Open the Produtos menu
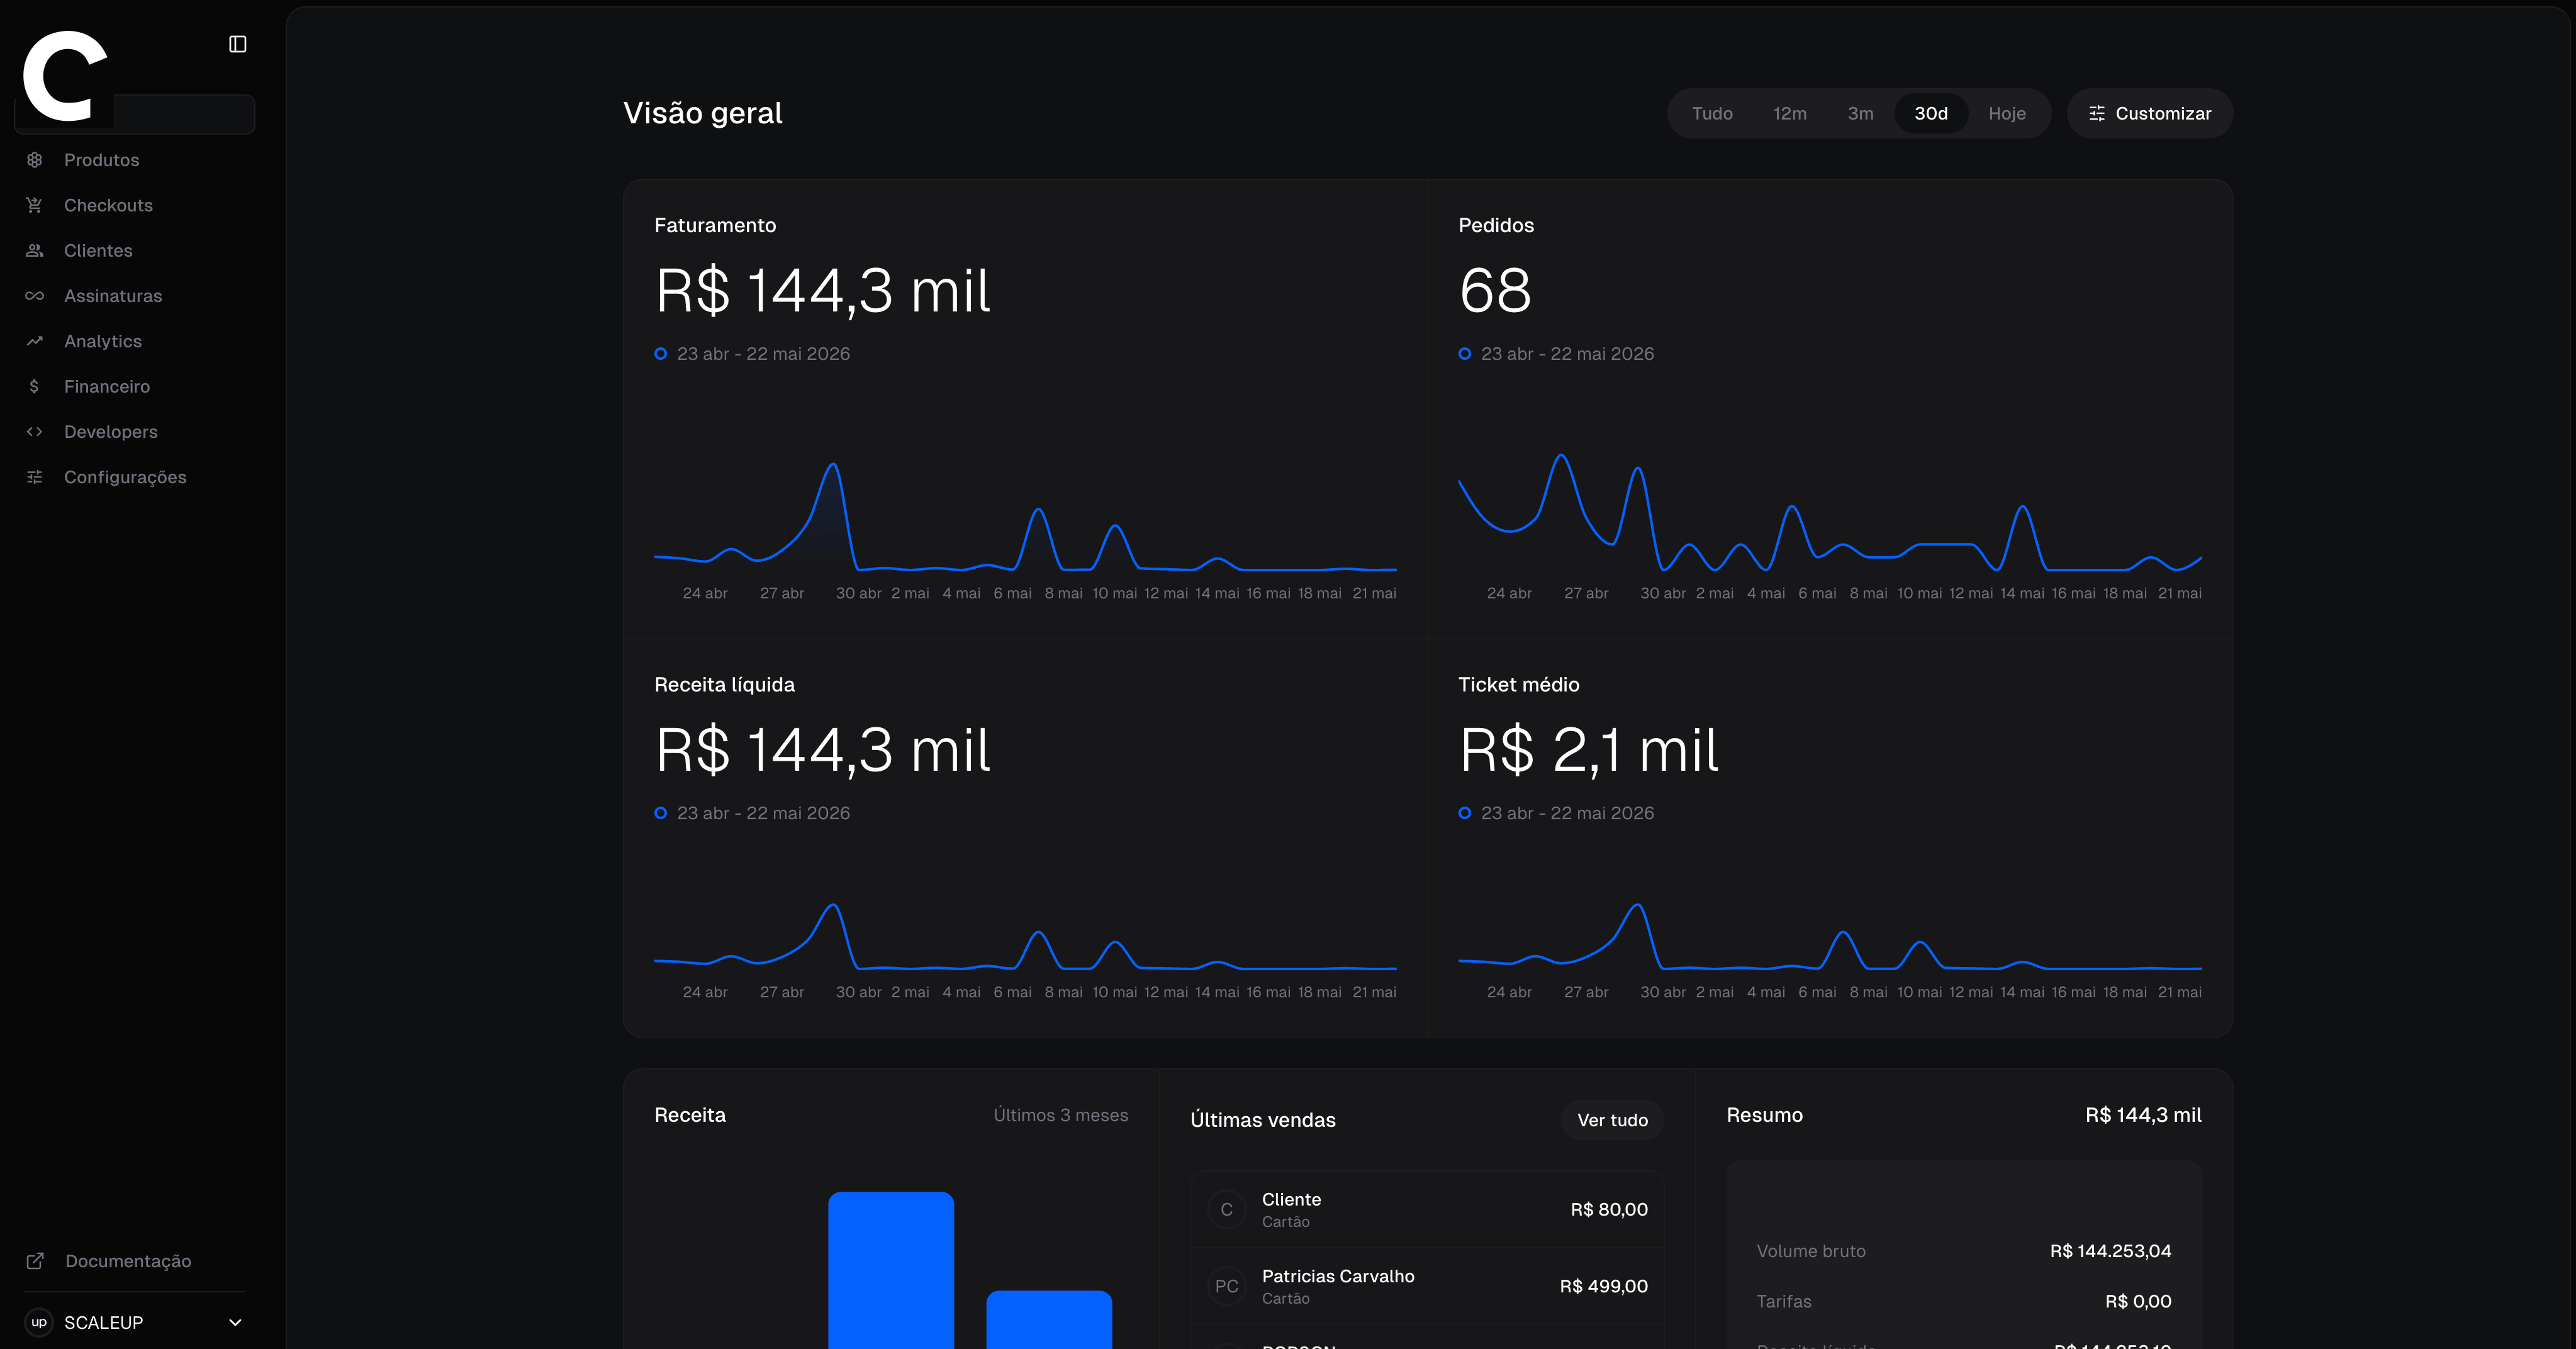Screen dimensions: 2576x1349 (x=102, y=160)
